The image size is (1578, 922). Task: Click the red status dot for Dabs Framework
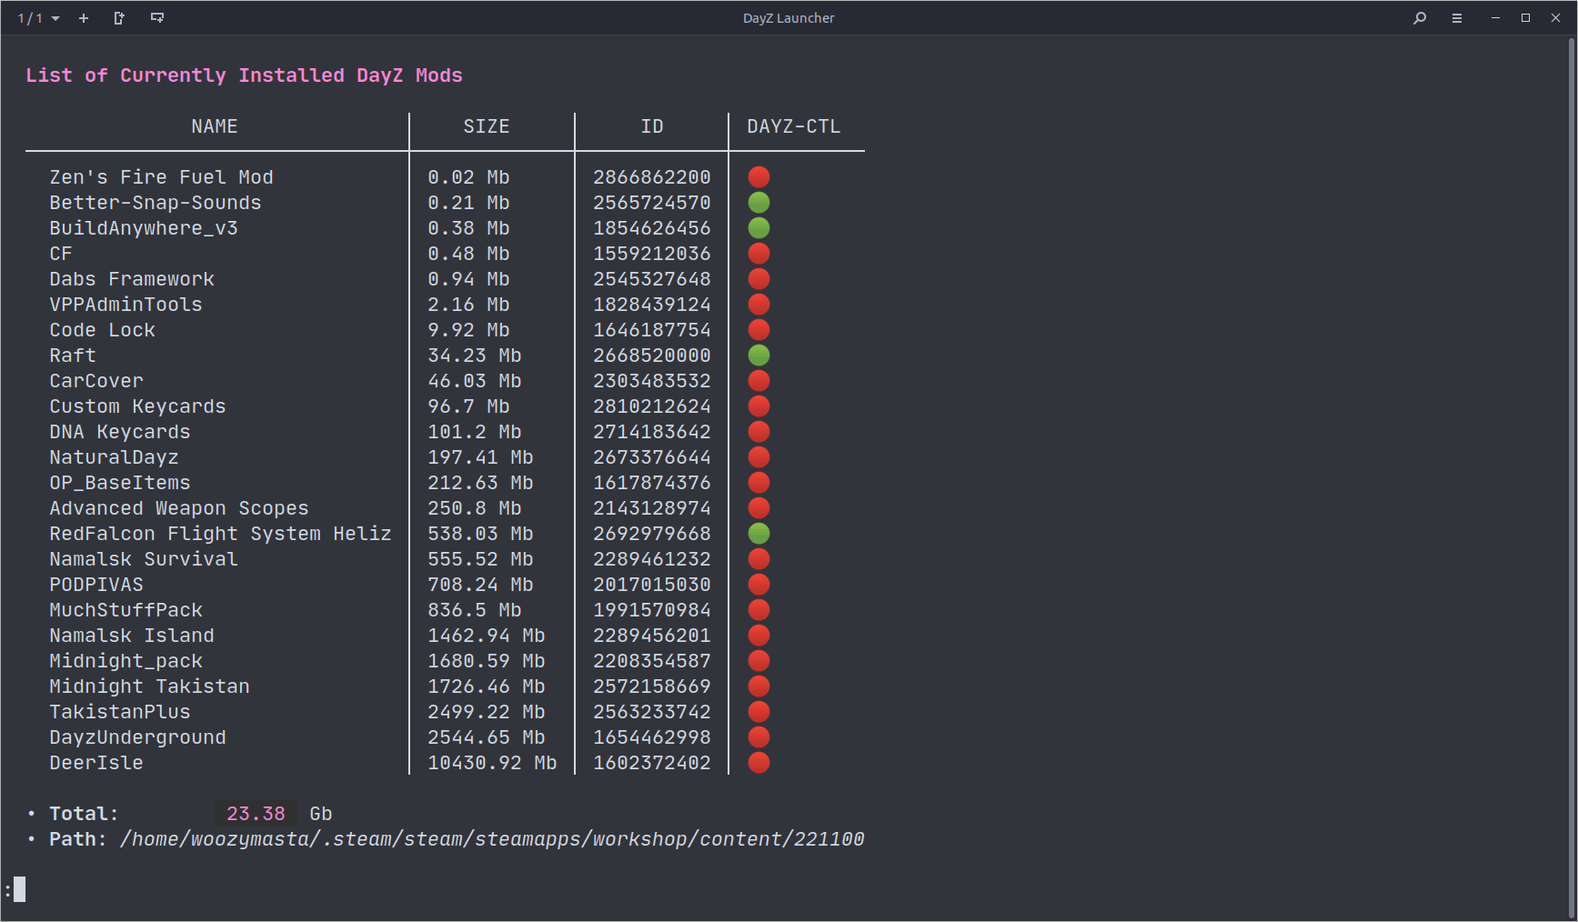pos(759,279)
